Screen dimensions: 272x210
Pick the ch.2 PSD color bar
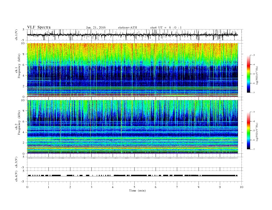point(248,131)
